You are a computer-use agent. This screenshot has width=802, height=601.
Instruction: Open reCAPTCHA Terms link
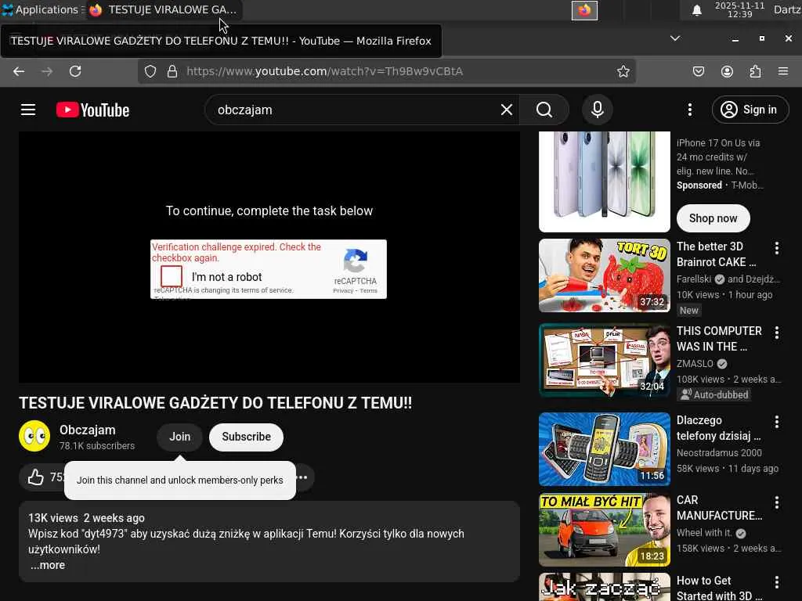[x=368, y=291]
